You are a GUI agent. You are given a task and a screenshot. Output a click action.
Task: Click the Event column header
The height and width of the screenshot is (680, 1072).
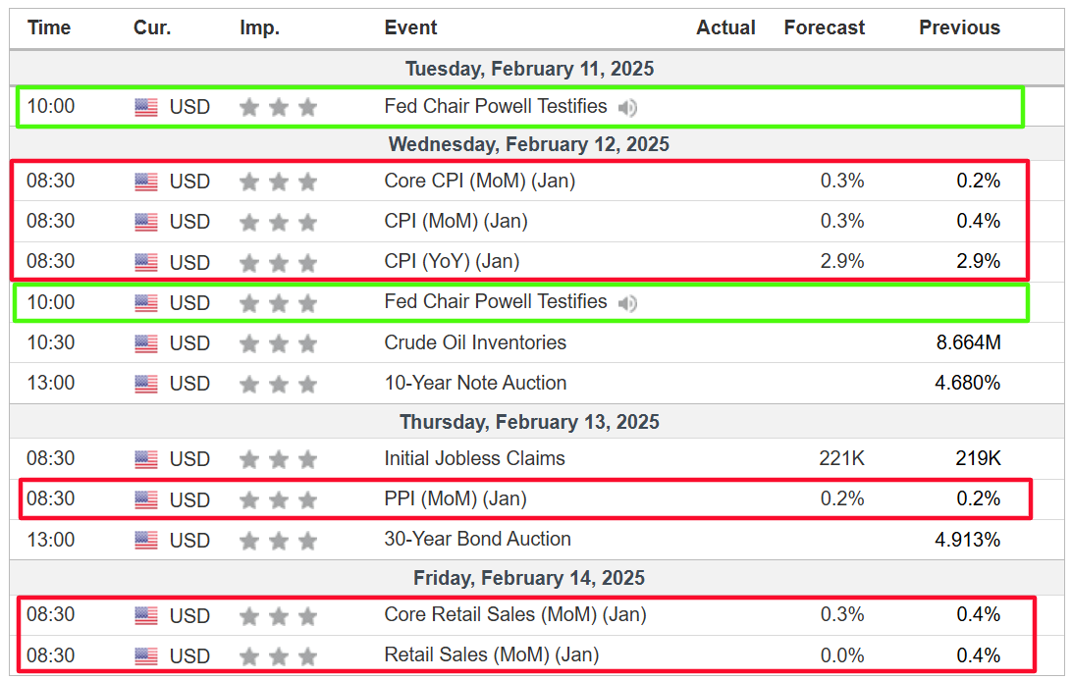coord(411,28)
